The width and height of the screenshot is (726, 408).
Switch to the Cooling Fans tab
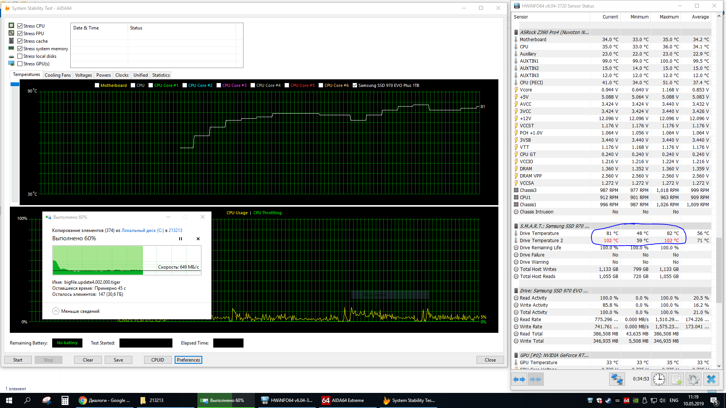[x=57, y=75]
